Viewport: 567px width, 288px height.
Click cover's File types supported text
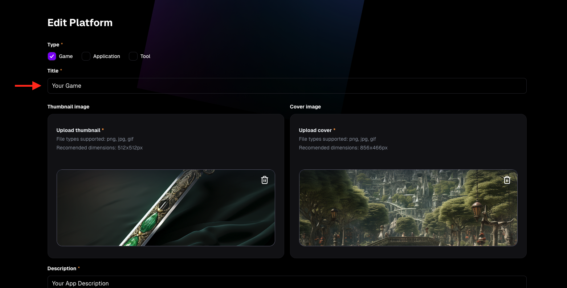337,139
